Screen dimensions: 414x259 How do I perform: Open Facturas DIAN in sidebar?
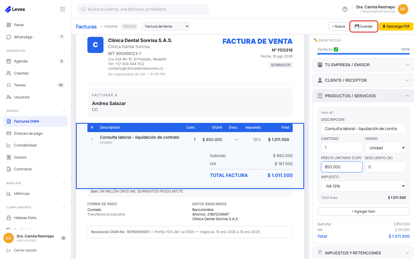[36, 121]
